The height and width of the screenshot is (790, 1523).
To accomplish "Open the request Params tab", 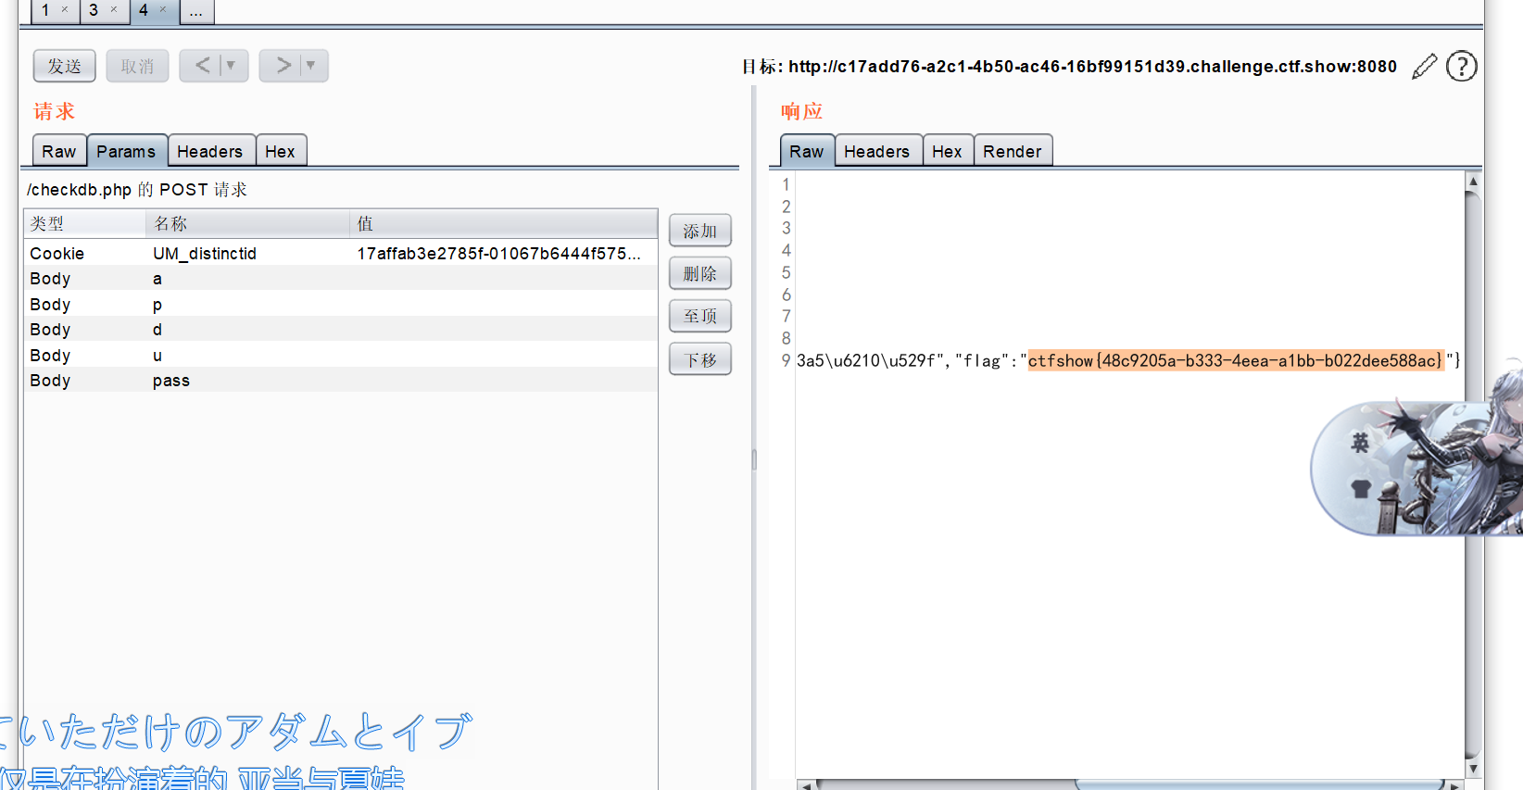I will [126, 151].
